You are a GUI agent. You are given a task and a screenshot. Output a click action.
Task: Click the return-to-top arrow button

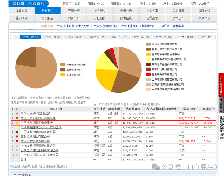pyautogui.click(x=221, y=105)
